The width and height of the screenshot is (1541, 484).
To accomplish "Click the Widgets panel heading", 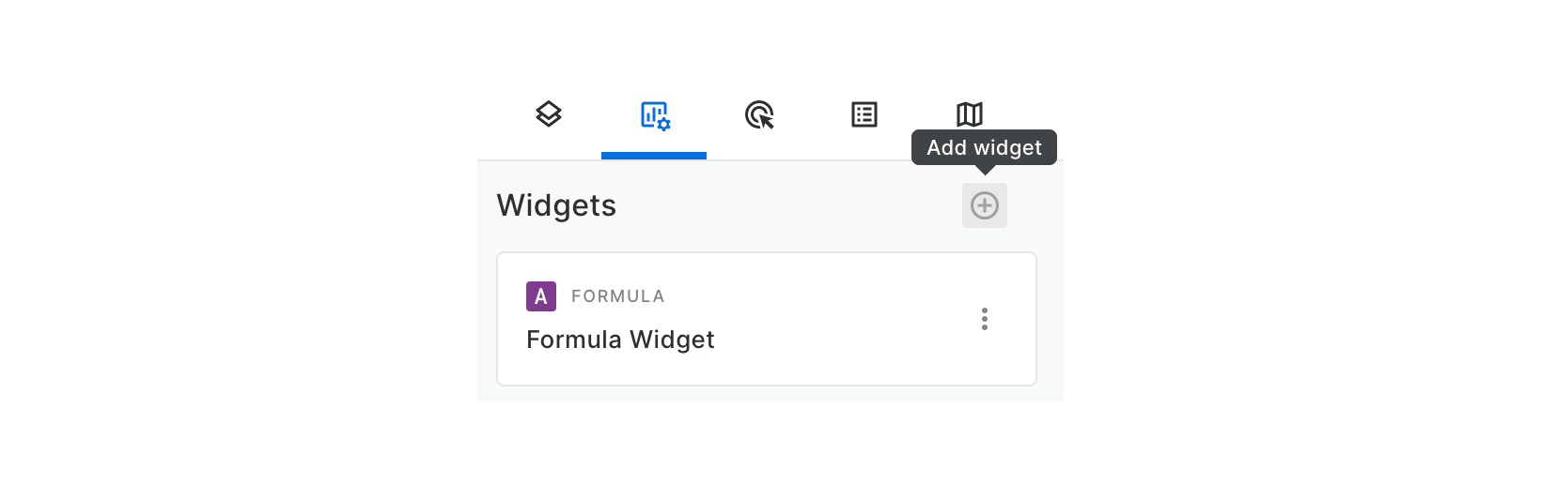I will [556, 205].
